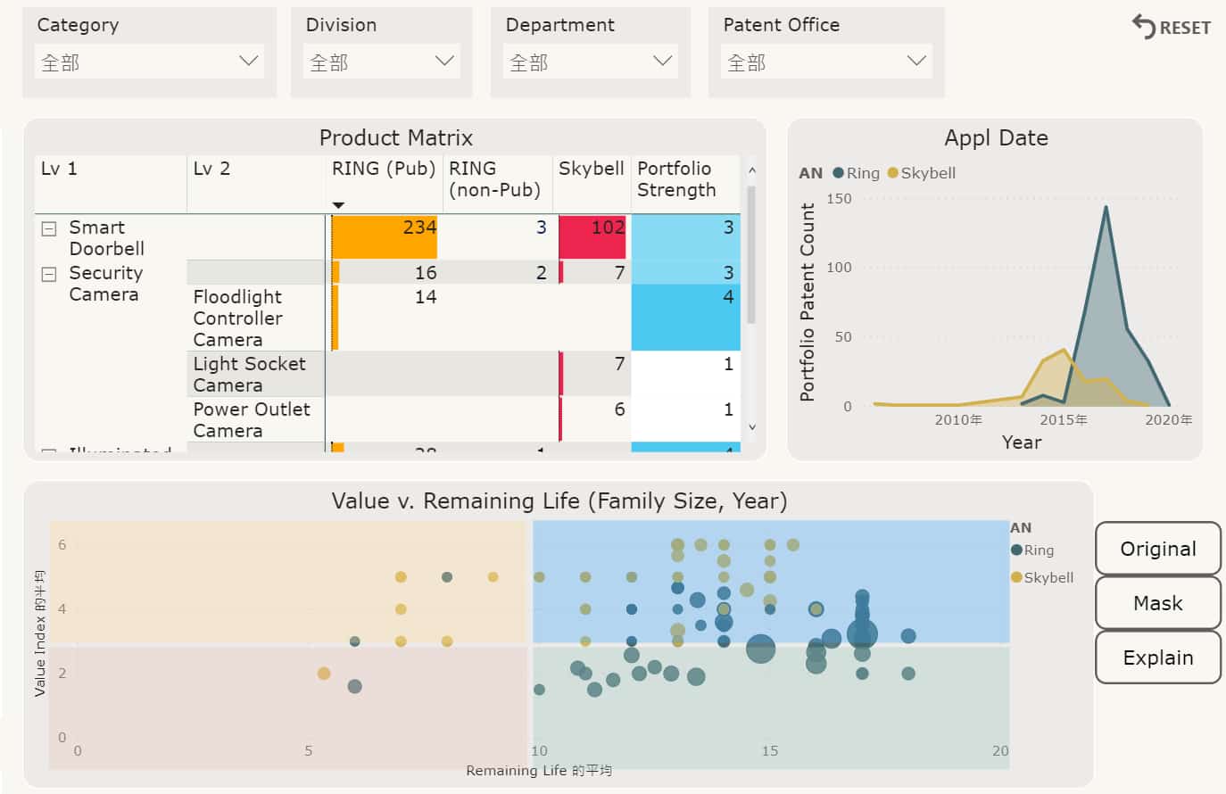Open the Category dropdown
Screen dimensions: 1226x794
click(x=149, y=62)
